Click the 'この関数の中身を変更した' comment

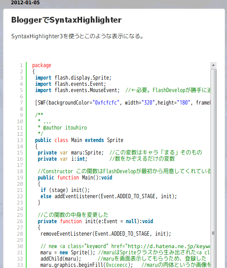73,215
